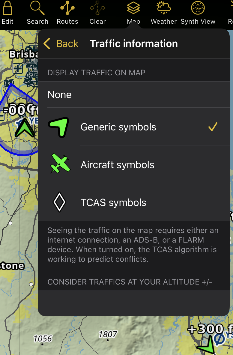Tap the TCAS diamond symbol icon

59,202
